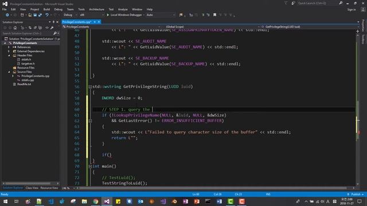Open Outlook from the taskbar
The image size is (367, 206).
click(x=140, y=201)
